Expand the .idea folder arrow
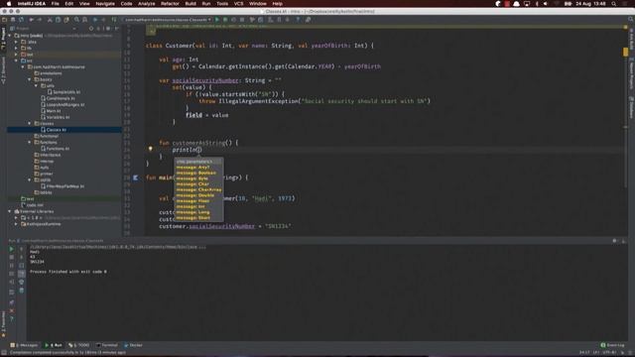The width and height of the screenshot is (635, 357). (16, 42)
